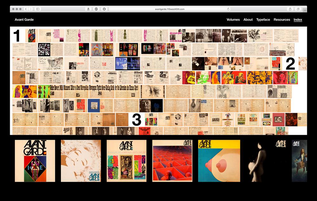Add a new tab with the plus button

305,10
